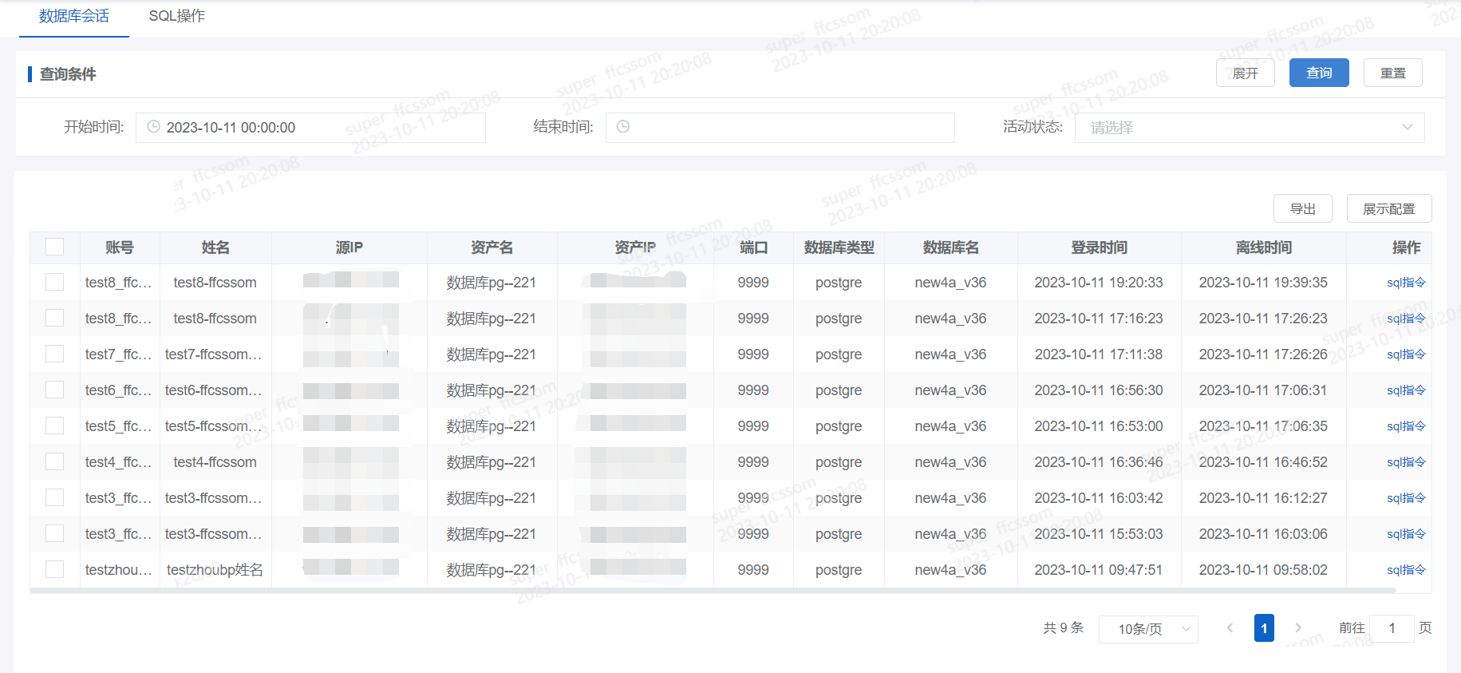Open the activity status dropdown arrow
The height and width of the screenshot is (673, 1461).
tap(1407, 127)
